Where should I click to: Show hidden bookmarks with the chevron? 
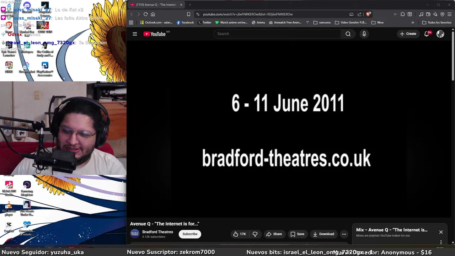(413, 22)
